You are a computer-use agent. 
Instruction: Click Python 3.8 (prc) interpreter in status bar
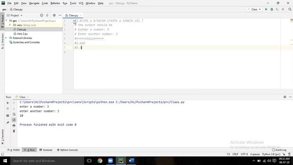[x=271, y=154]
